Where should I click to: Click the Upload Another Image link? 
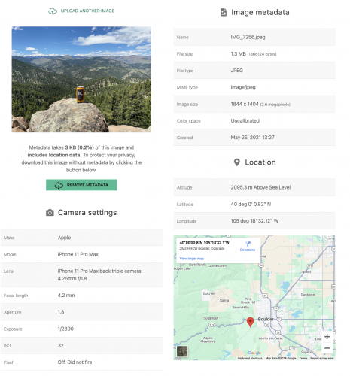[x=87, y=11]
